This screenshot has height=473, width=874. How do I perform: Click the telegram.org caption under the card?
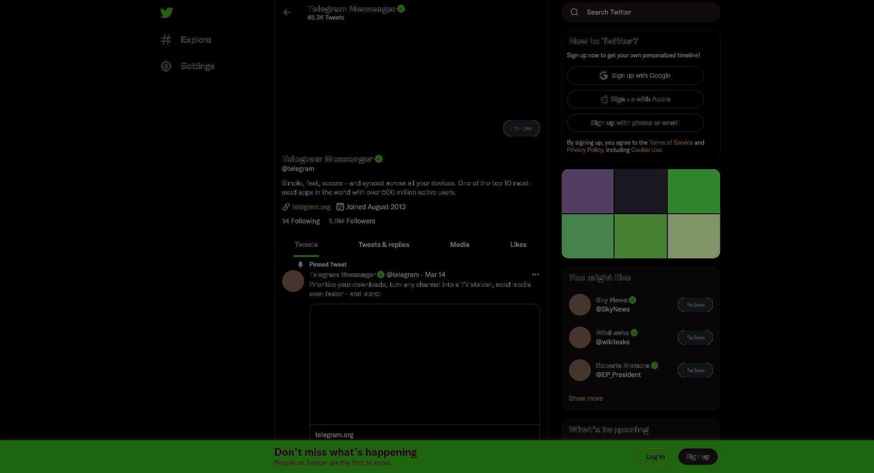tap(334, 435)
